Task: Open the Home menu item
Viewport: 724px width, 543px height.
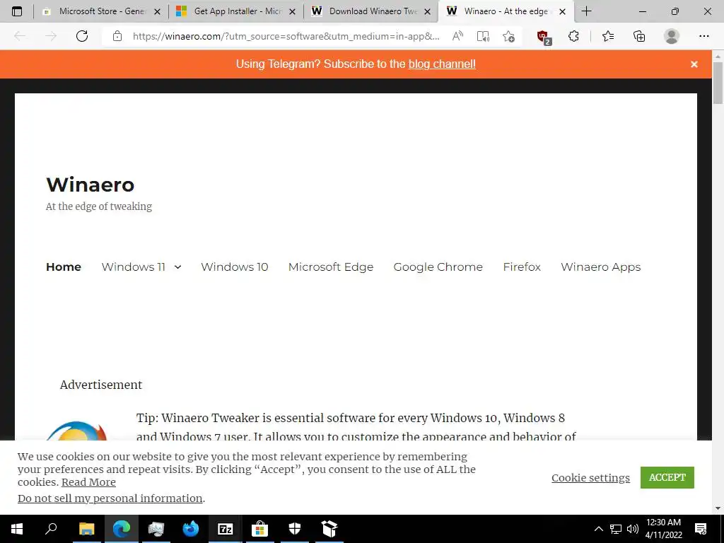Action: click(64, 267)
